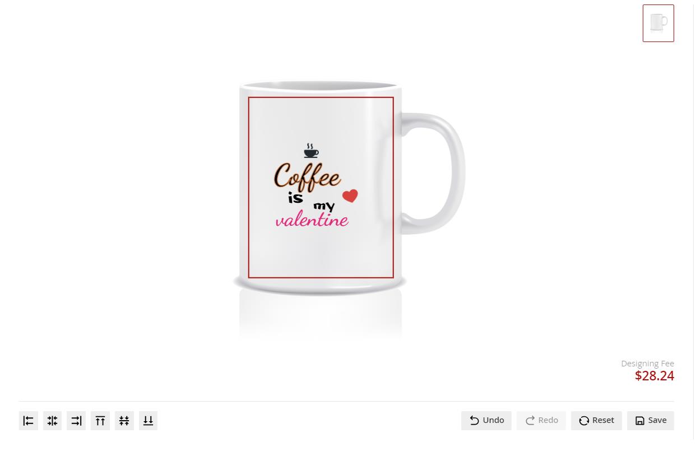Reset the mug design

(596, 421)
